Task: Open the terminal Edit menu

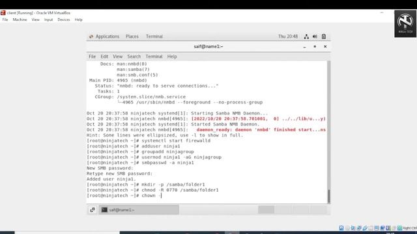Action: [x=104, y=57]
